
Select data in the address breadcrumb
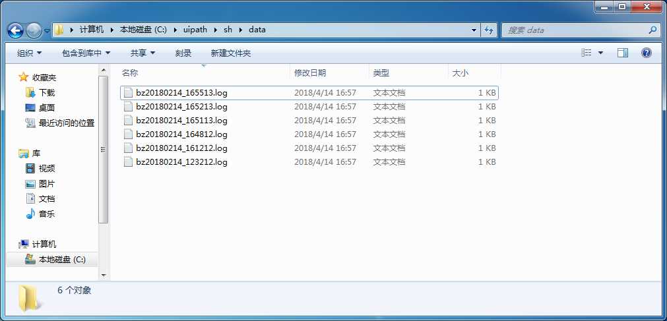(257, 30)
